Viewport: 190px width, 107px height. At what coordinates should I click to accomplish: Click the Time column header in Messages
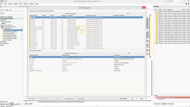[184, 10]
